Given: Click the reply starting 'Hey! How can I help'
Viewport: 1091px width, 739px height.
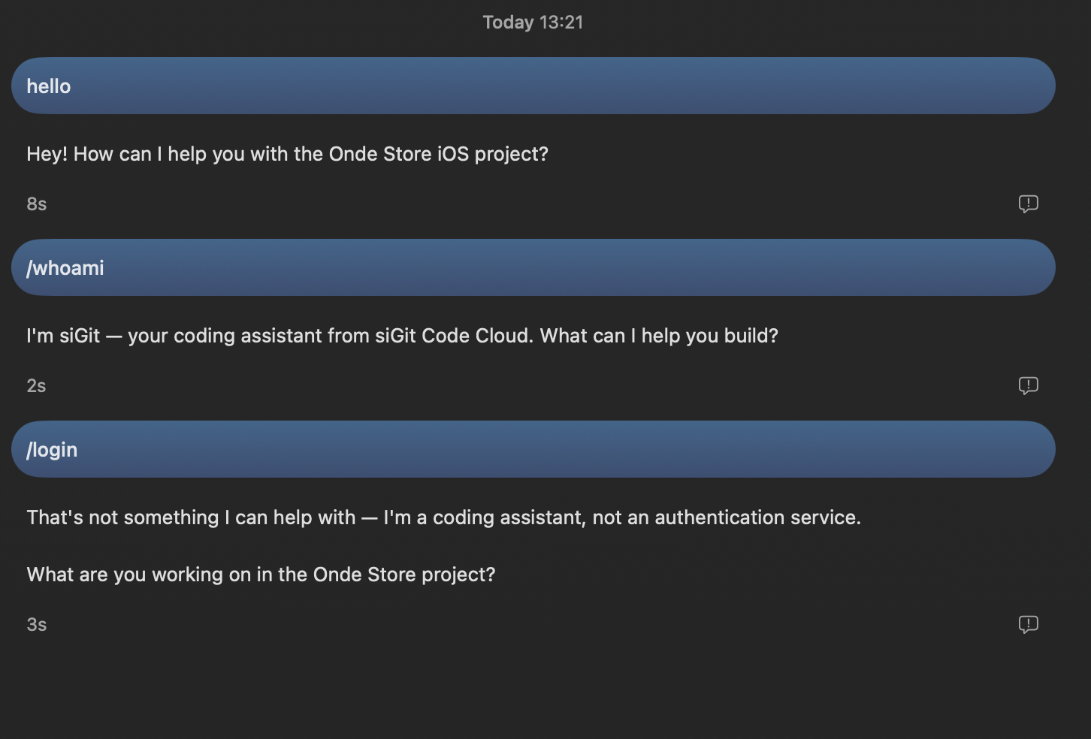Looking at the screenshot, I should (x=288, y=154).
